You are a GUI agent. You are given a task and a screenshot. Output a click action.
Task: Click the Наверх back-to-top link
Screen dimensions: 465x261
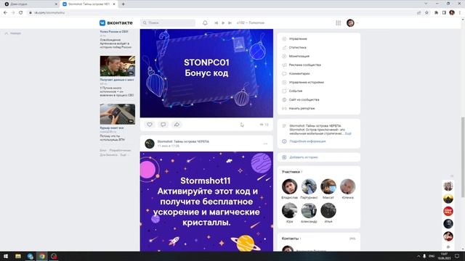(x=13, y=33)
